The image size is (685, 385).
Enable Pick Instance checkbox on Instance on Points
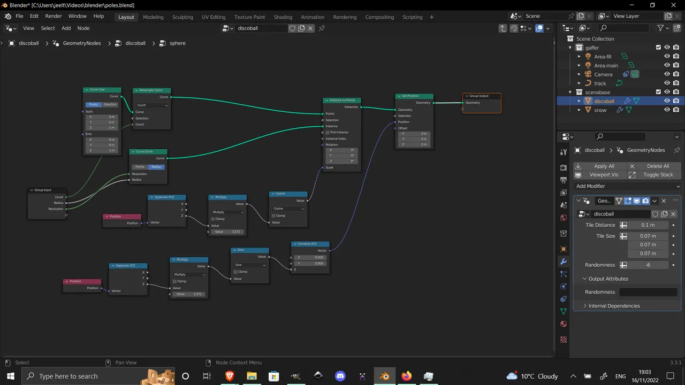[x=328, y=132]
